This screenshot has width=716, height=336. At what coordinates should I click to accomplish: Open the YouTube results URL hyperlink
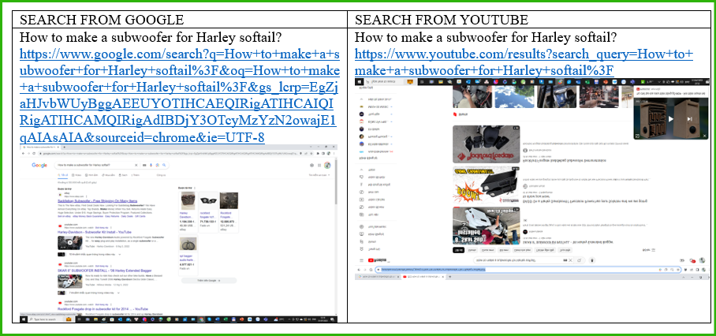524,62
